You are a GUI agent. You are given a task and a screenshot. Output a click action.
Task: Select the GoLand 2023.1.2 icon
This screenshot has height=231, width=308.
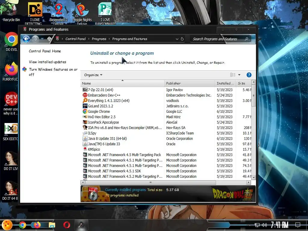point(85,106)
